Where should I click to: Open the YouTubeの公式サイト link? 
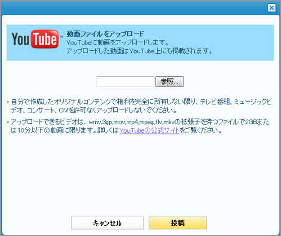(x=149, y=130)
